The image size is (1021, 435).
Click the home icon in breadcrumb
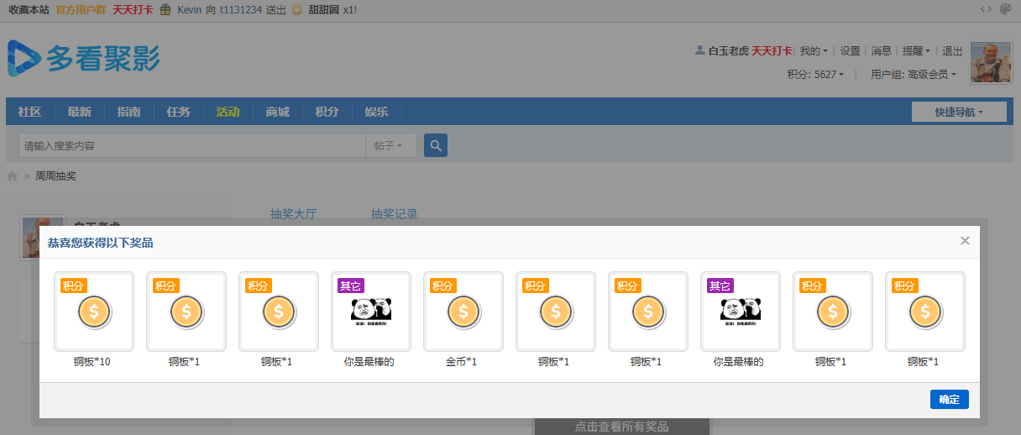tap(13, 176)
